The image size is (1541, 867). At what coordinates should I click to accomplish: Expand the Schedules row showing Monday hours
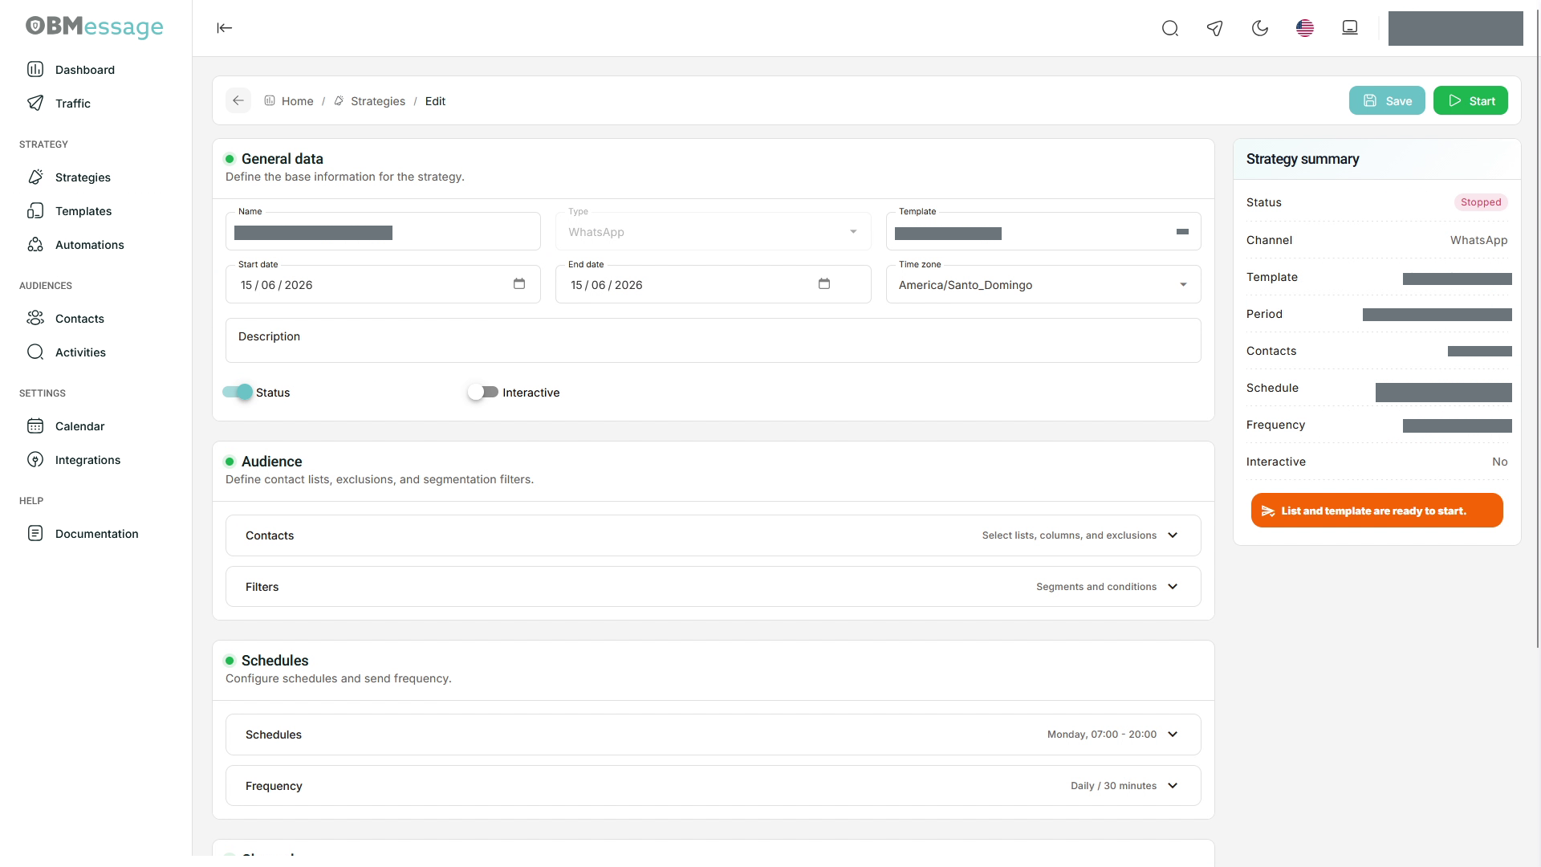click(713, 735)
